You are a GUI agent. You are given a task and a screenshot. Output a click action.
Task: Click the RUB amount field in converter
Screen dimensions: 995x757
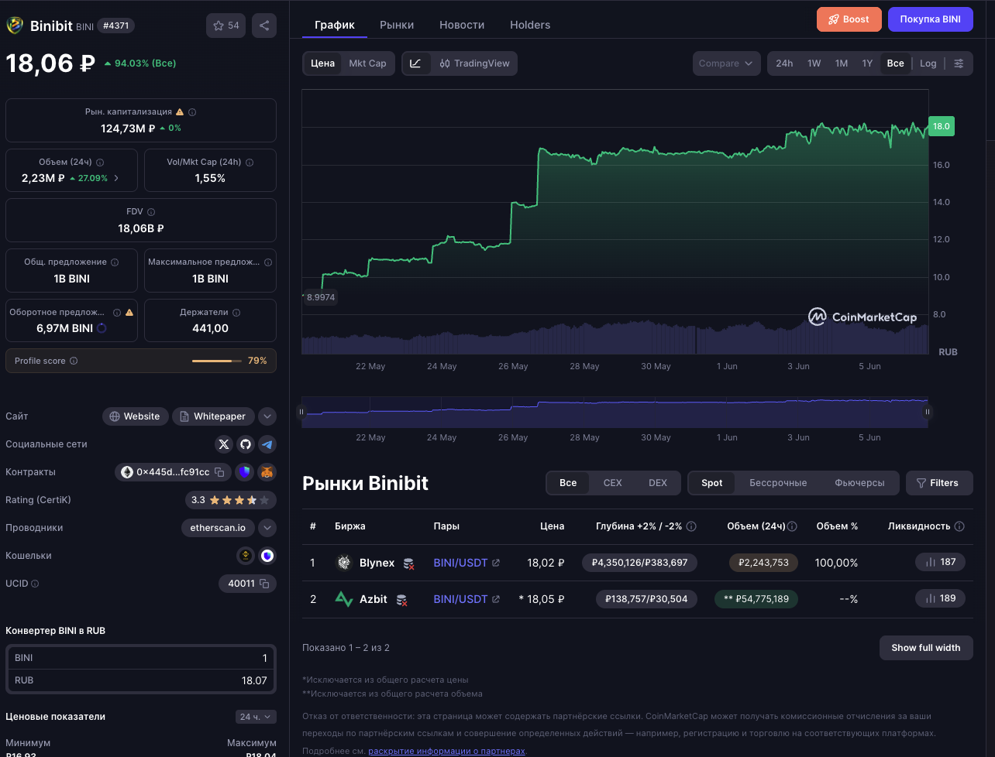[141, 680]
